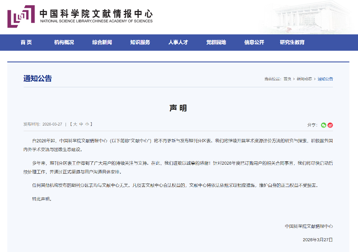Viewport: 358px width, 252px height.
Task: Share the article via the green WeChat icon
Action: coord(324,124)
